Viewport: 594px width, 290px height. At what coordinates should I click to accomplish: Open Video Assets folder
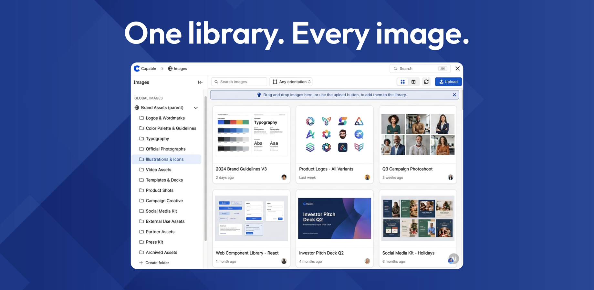pos(166,169)
